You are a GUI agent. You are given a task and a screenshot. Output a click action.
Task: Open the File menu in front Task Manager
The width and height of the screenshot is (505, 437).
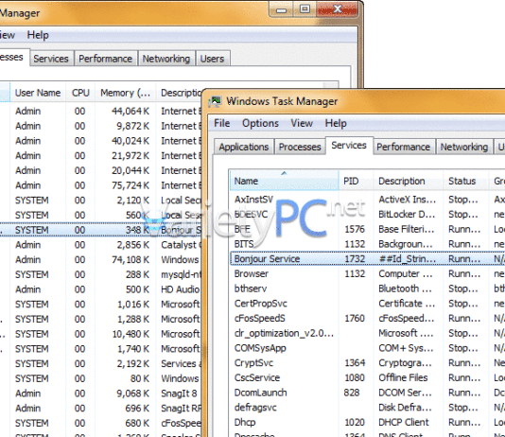click(222, 123)
